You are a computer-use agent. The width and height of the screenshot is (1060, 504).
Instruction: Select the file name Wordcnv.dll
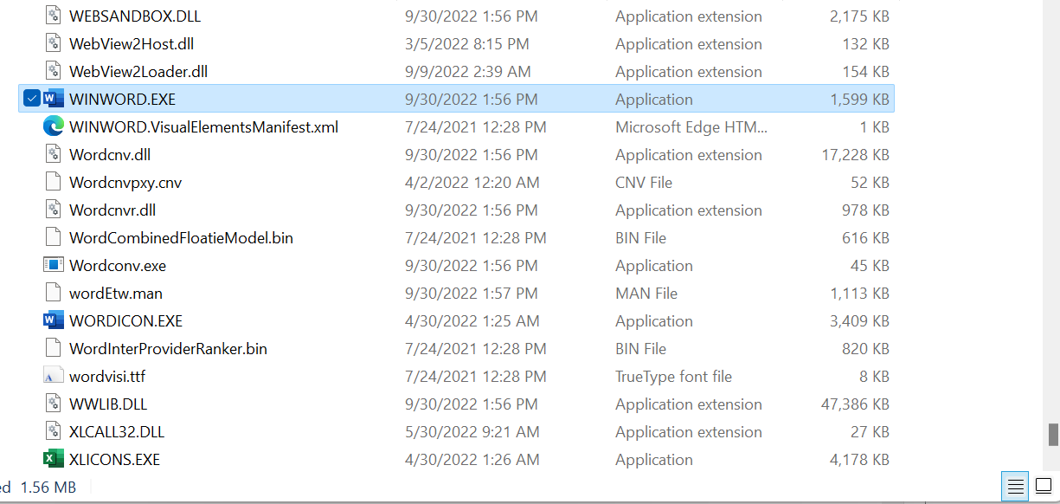click(110, 155)
